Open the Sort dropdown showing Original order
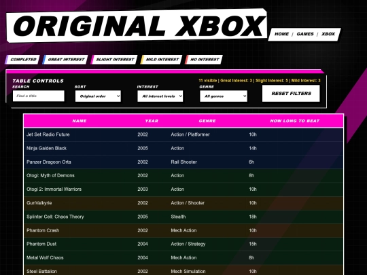The height and width of the screenshot is (275, 367). [98, 96]
